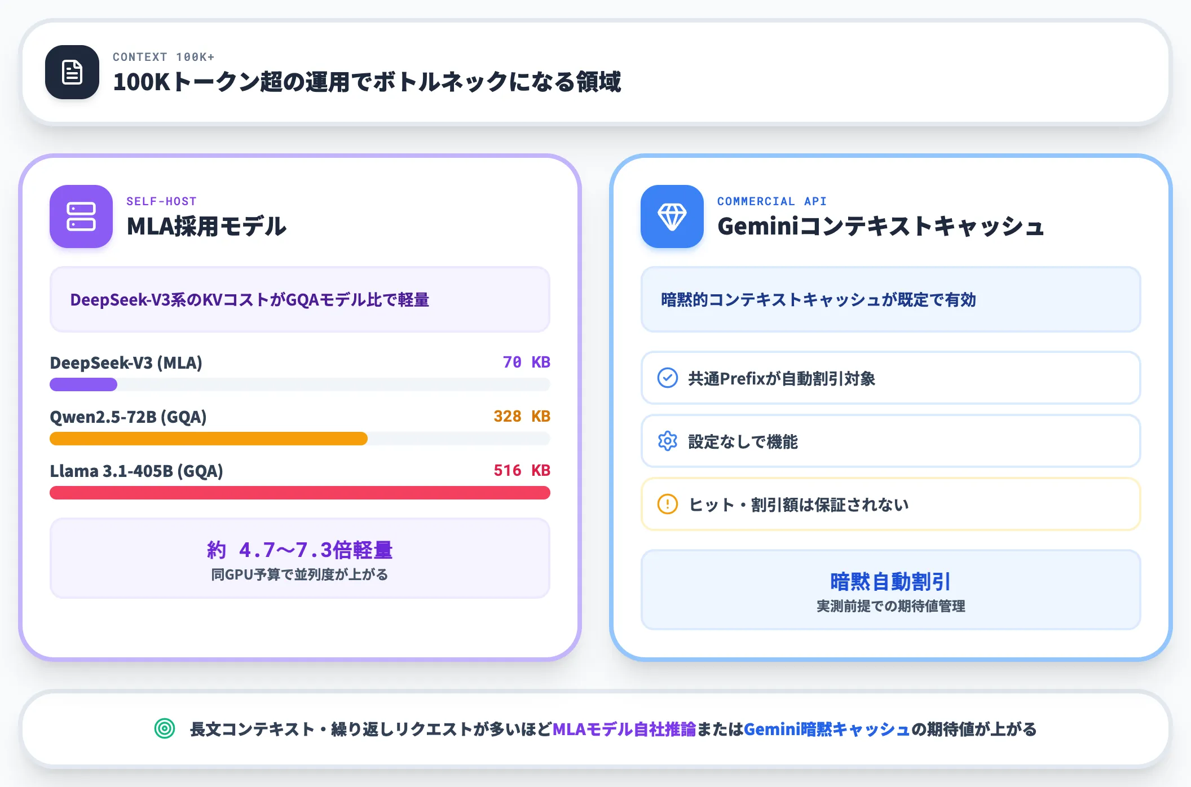The width and height of the screenshot is (1191, 787).
Task: Click the purple server icon for MLA採用モデル
Action: point(81,216)
